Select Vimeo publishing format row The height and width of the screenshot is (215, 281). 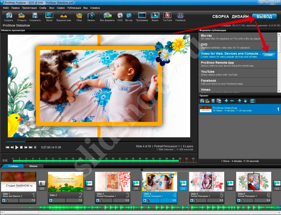click(x=238, y=90)
